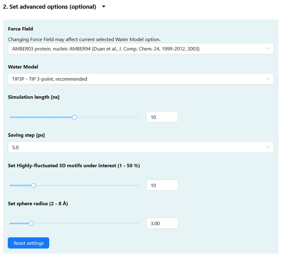The height and width of the screenshot is (256, 281).
Task: Click filled blue part of Simulation length track
Action: pyautogui.click(x=40, y=117)
